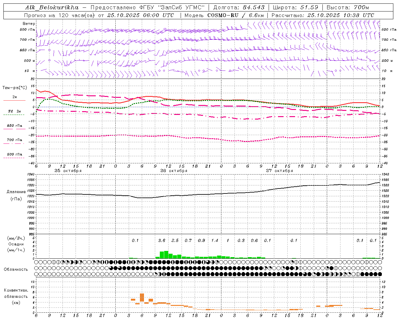Select the "Широта: 51.59" header field
The image size is (398, 318).
point(296,7)
